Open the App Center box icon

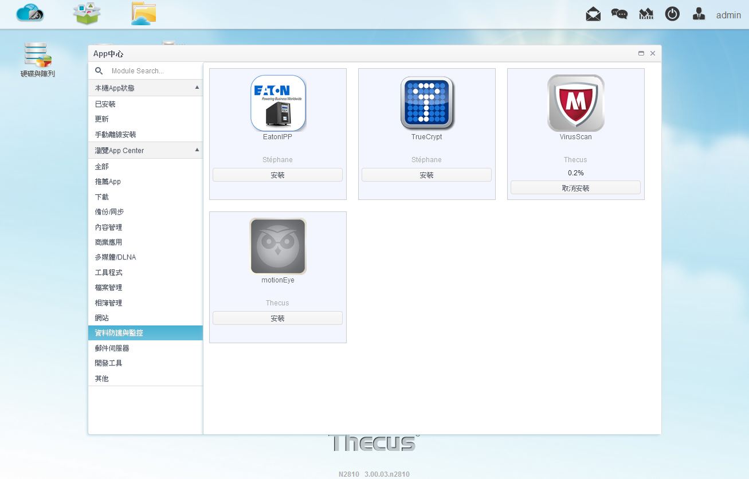[87, 13]
